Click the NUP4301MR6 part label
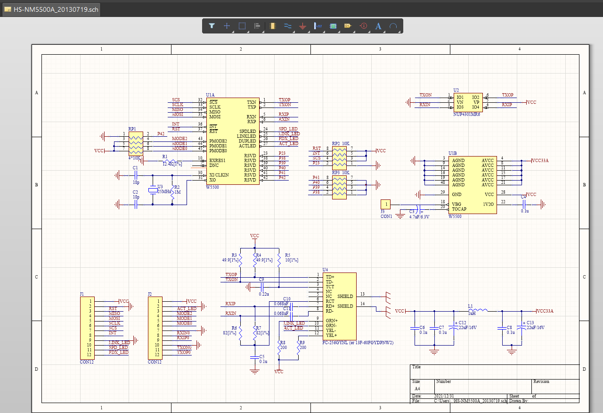 coord(466,115)
